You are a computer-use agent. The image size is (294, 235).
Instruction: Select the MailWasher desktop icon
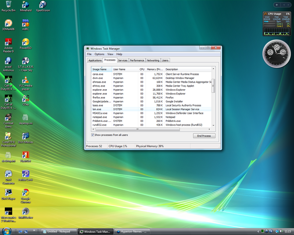click(x=26, y=213)
